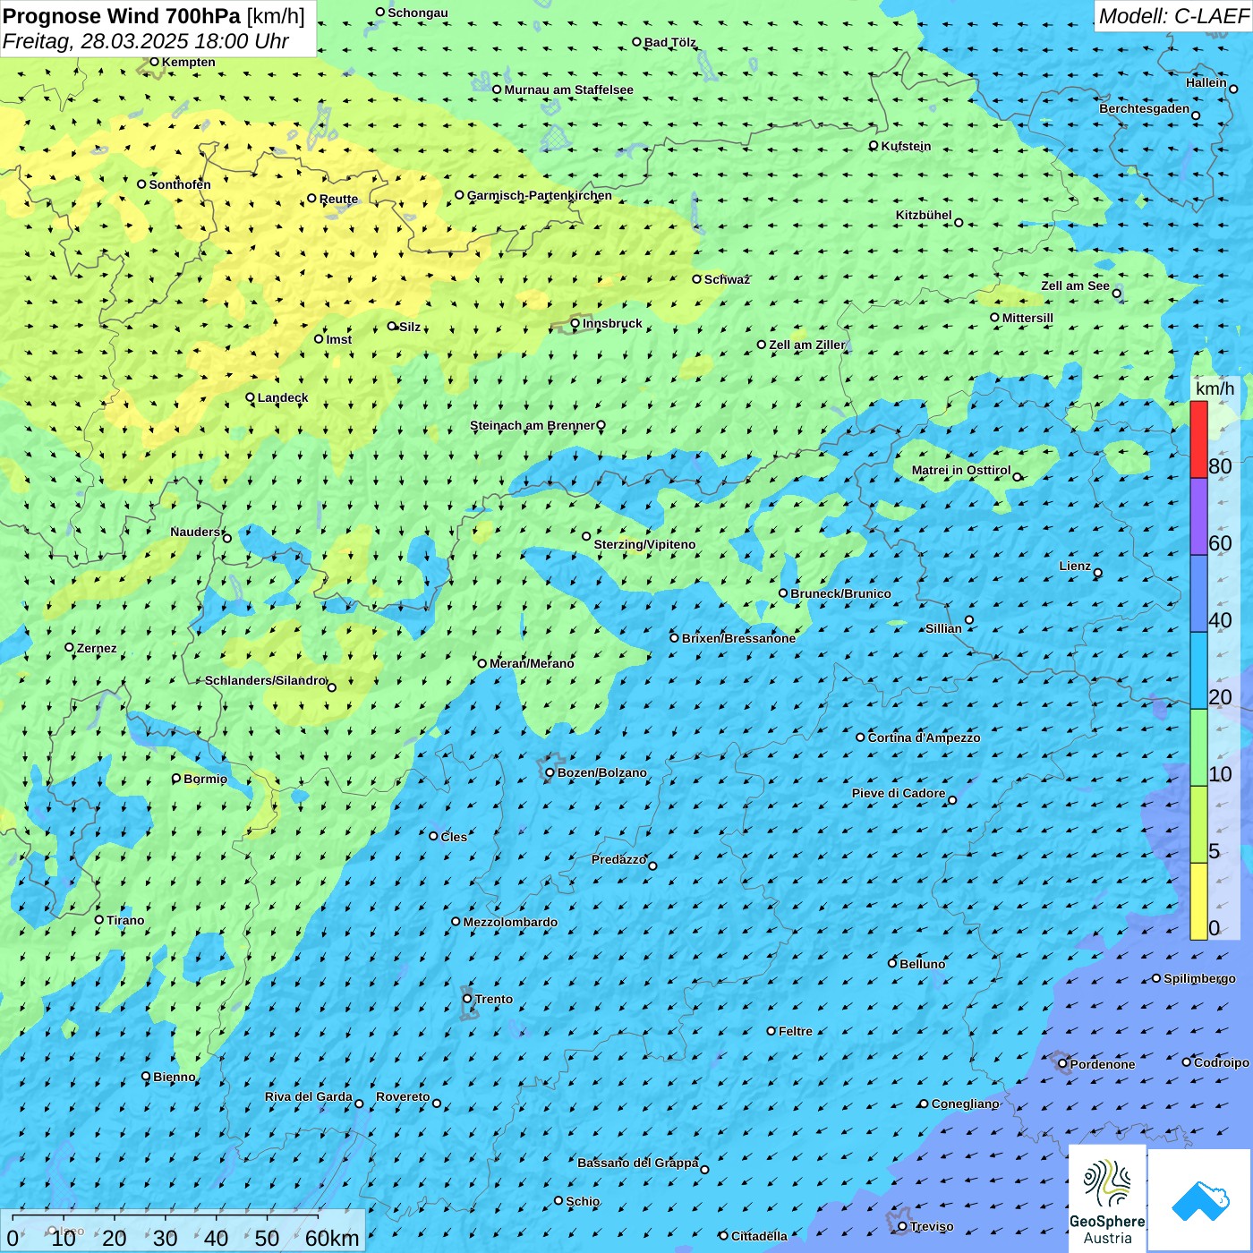Click the Lienz city label

click(1075, 566)
